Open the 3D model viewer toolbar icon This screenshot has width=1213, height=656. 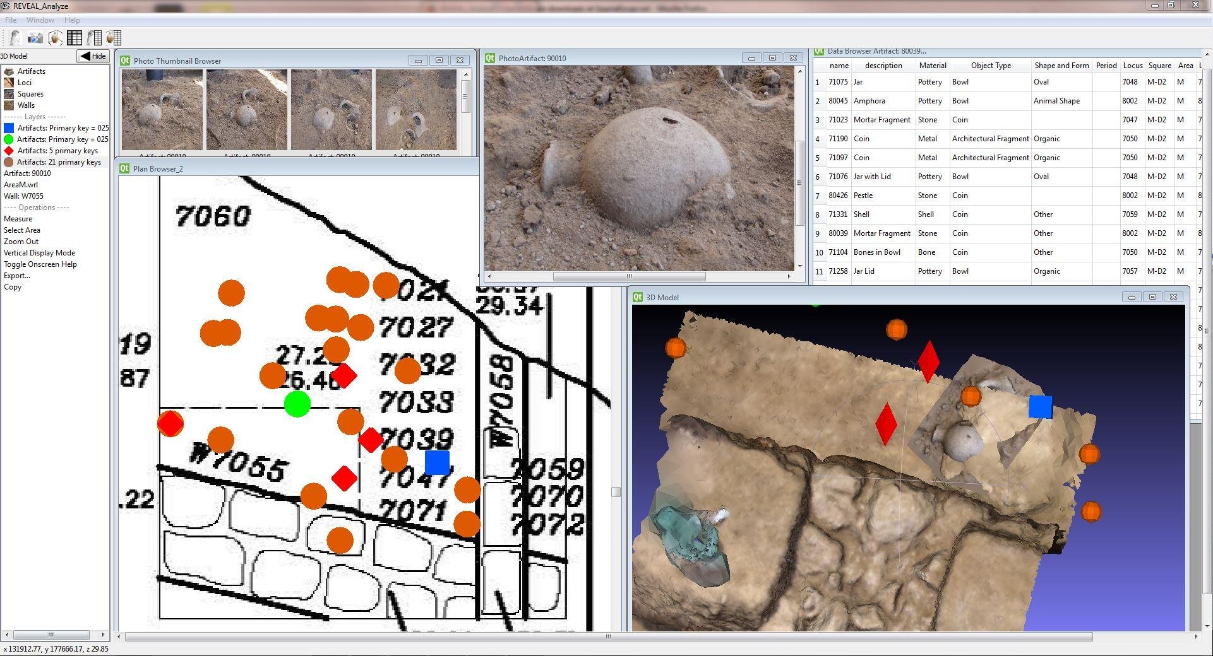[55, 37]
